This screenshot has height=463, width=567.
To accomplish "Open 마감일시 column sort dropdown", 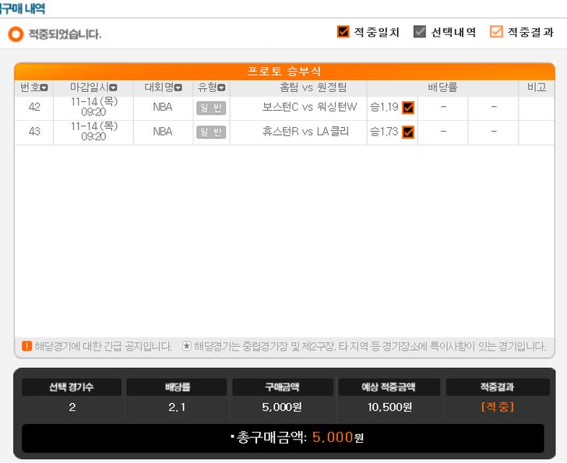I will pos(113,87).
